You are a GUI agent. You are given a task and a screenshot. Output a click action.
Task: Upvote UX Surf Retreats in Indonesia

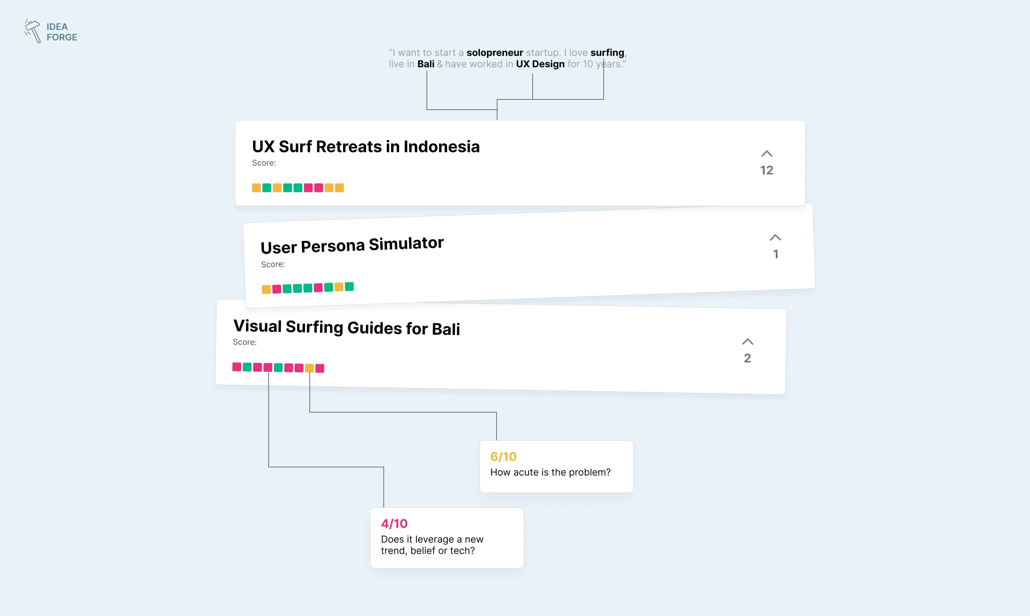[767, 154]
